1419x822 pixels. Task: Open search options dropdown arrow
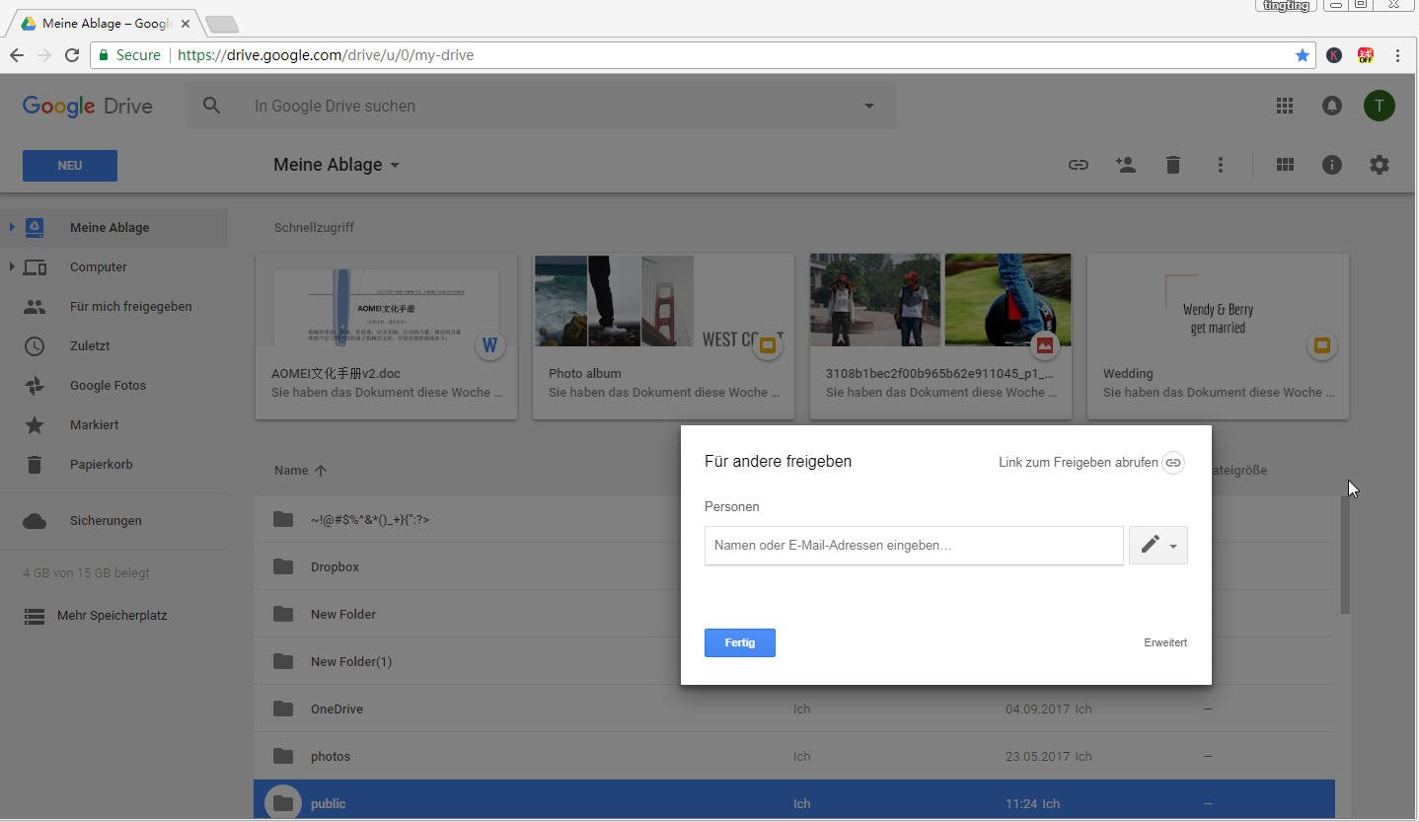(x=869, y=106)
